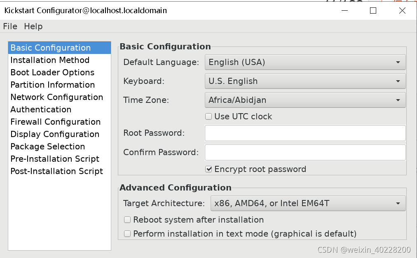Open the Keyboard layout dropdown
The width and height of the screenshot is (417, 258).
pyautogui.click(x=305, y=81)
